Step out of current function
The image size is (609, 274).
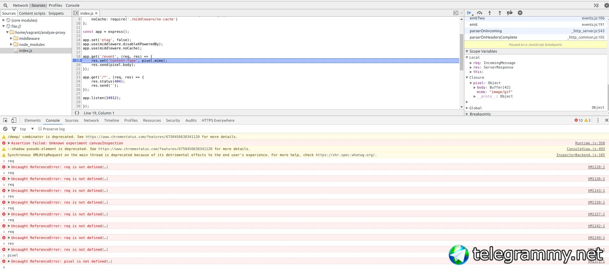click(x=500, y=13)
